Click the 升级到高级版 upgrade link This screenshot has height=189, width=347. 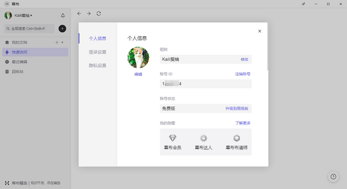237,109
